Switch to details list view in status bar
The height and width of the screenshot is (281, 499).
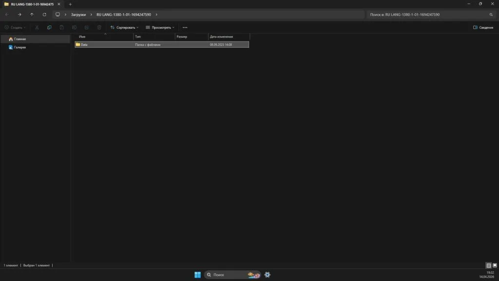pyautogui.click(x=488, y=265)
